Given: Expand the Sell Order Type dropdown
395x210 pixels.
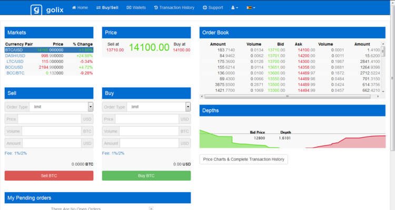Looking at the screenshot, I should pyautogui.click(x=91, y=107).
